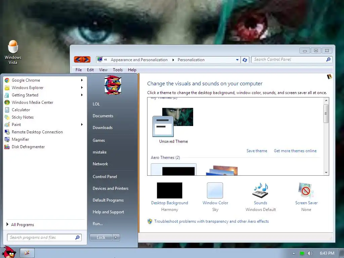The width and height of the screenshot is (344, 258).
Task: Open Disk Defragmenter icon
Action: click(7, 147)
